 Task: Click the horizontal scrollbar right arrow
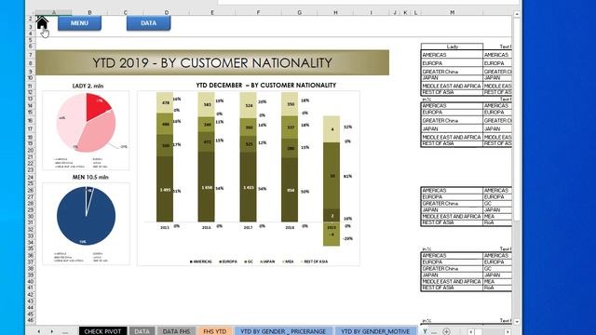coord(508,332)
